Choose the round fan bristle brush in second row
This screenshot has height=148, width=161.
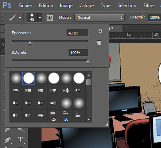point(66,90)
